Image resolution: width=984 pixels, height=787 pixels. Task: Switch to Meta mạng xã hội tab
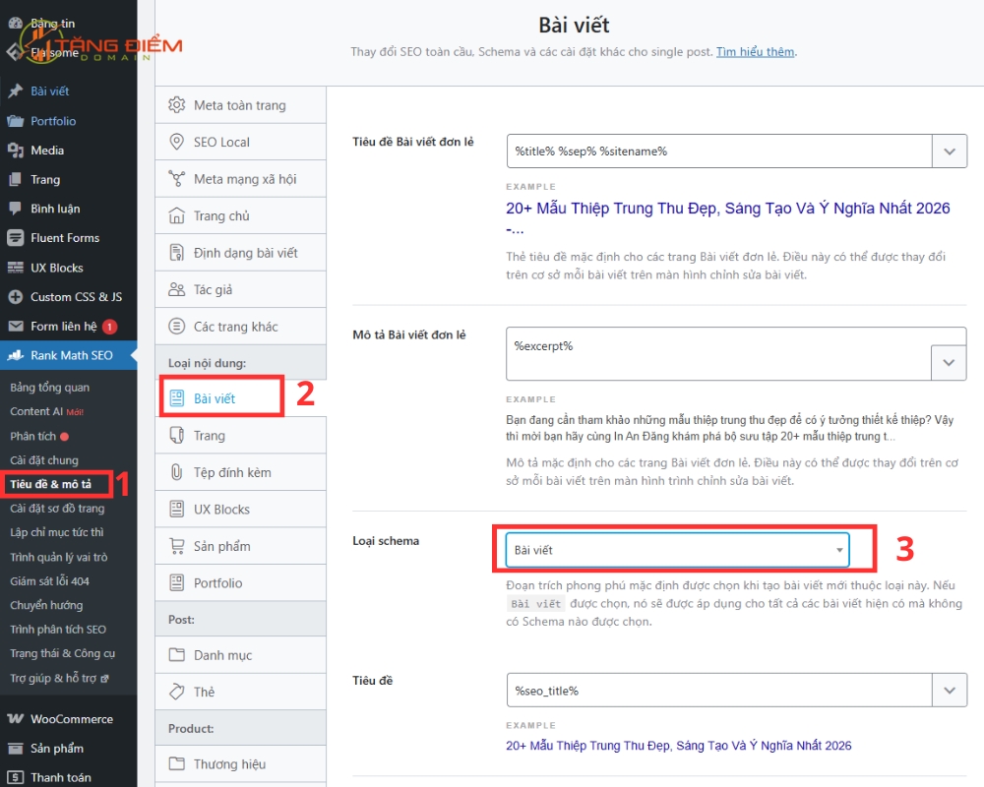[241, 179]
